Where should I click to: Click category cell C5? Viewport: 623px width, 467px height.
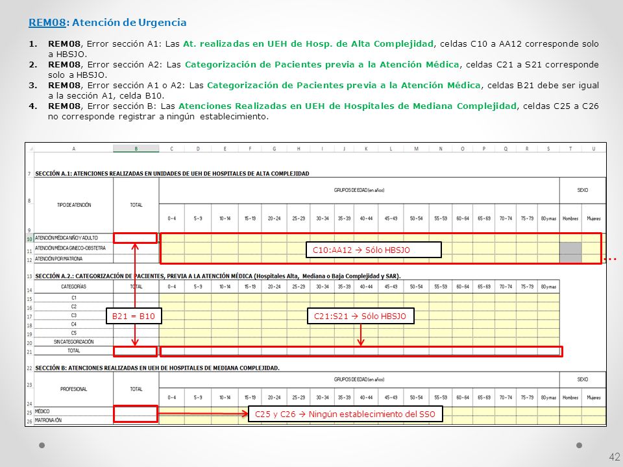(x=74, y=333)
